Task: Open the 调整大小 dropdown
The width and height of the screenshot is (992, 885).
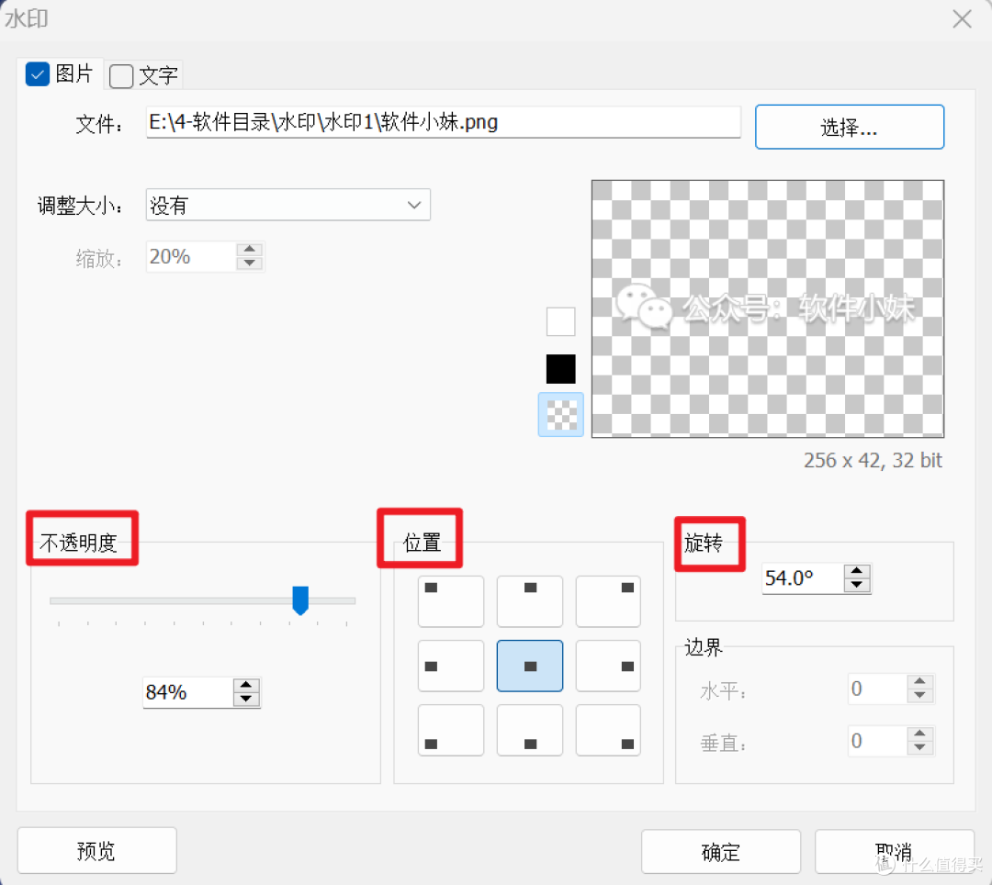Action: 287,205
